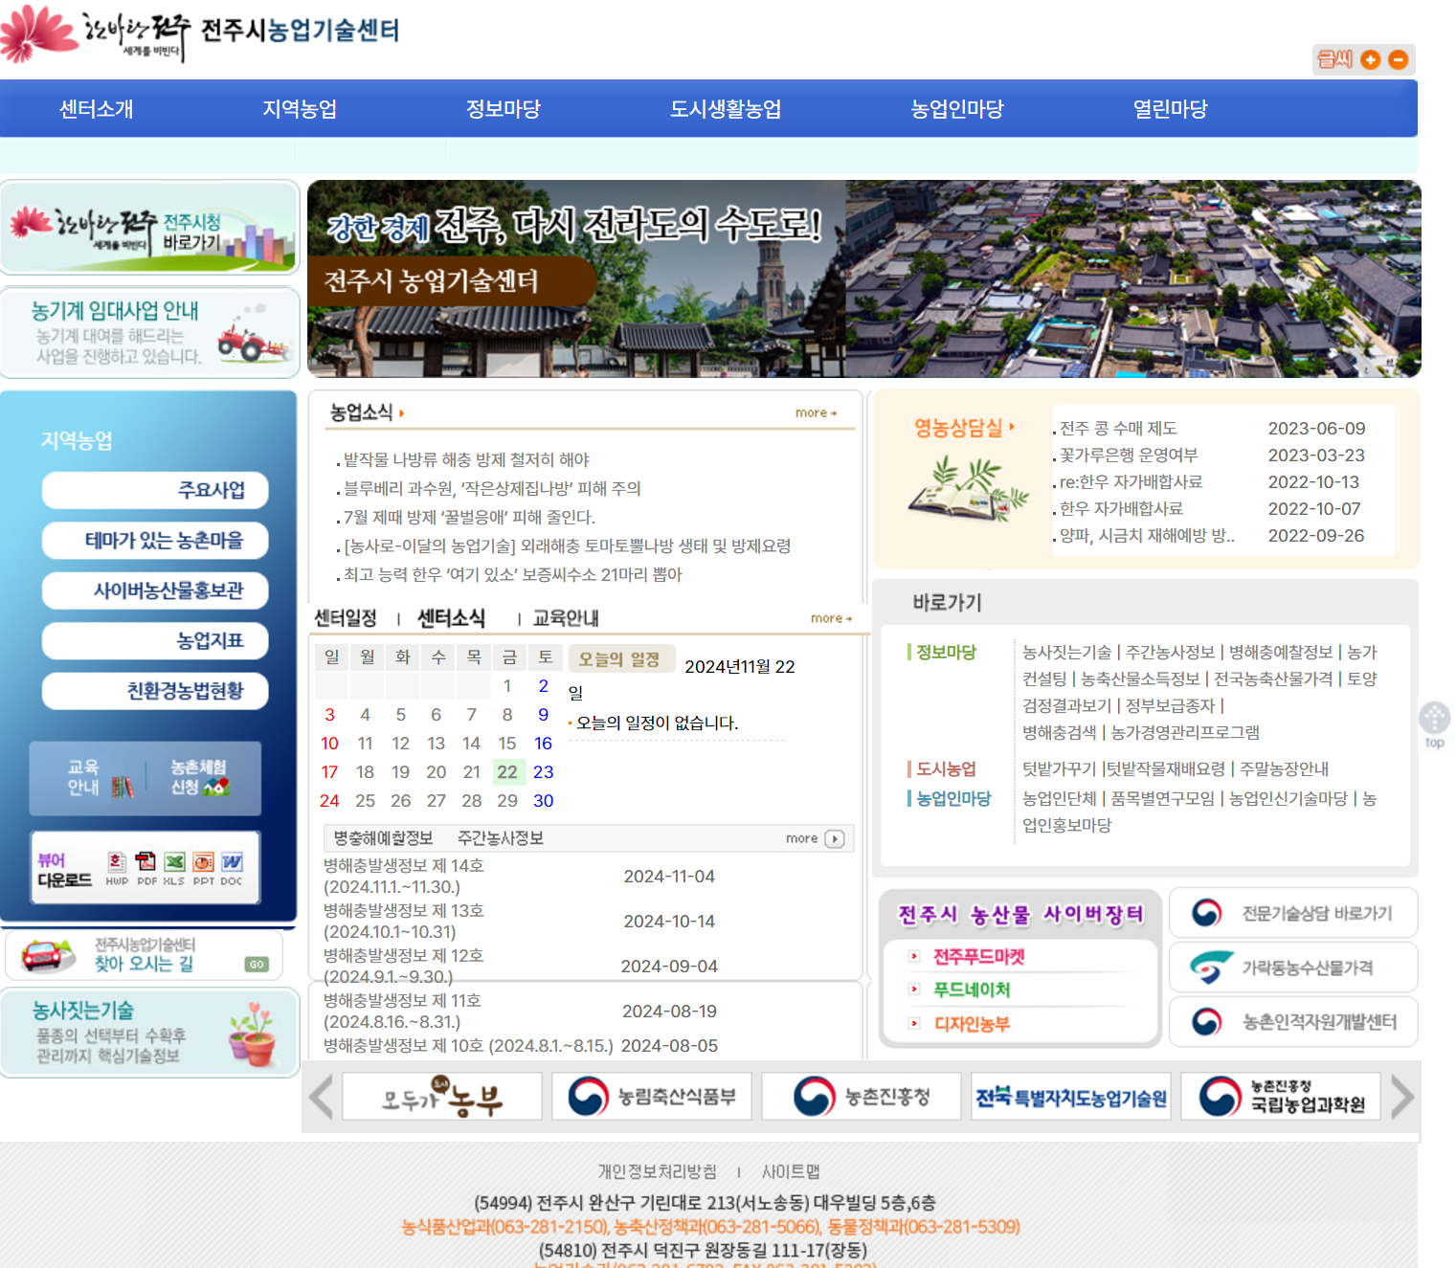Open 꽃가루은행 운영여부 post

tap(1129, 456)
